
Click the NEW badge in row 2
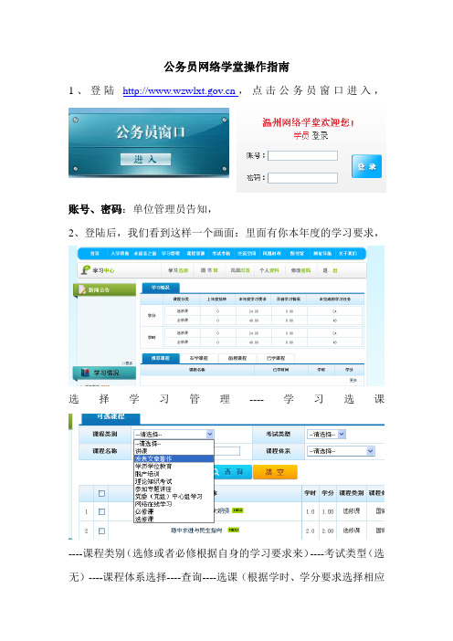pos(234,530)
